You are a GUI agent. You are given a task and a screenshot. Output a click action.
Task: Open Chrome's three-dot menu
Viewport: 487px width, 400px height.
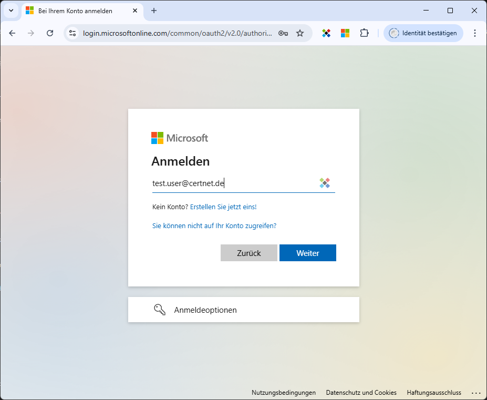475,33
